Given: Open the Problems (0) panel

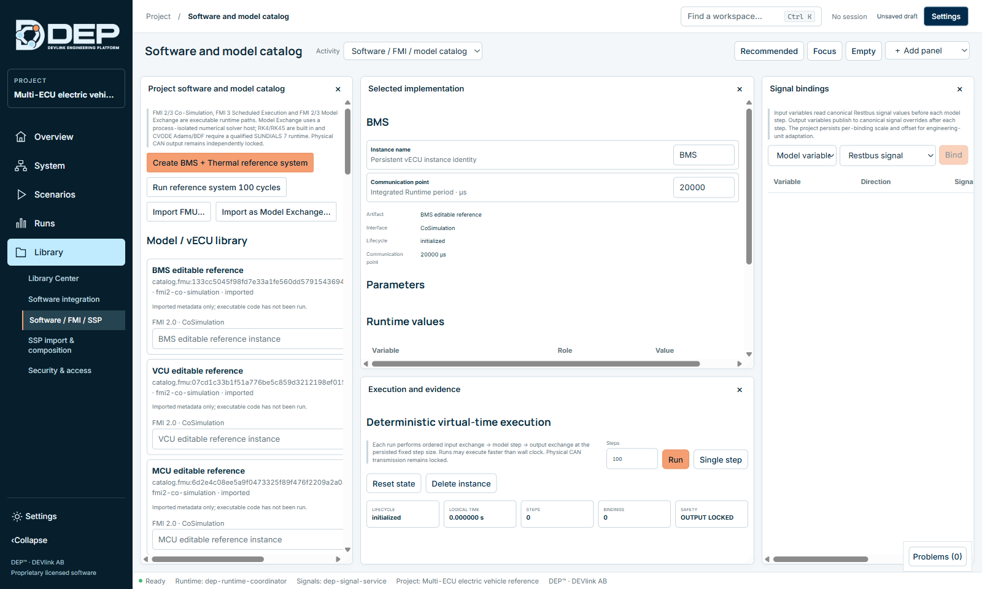Looking at the screenshot, I should point(937,556).
